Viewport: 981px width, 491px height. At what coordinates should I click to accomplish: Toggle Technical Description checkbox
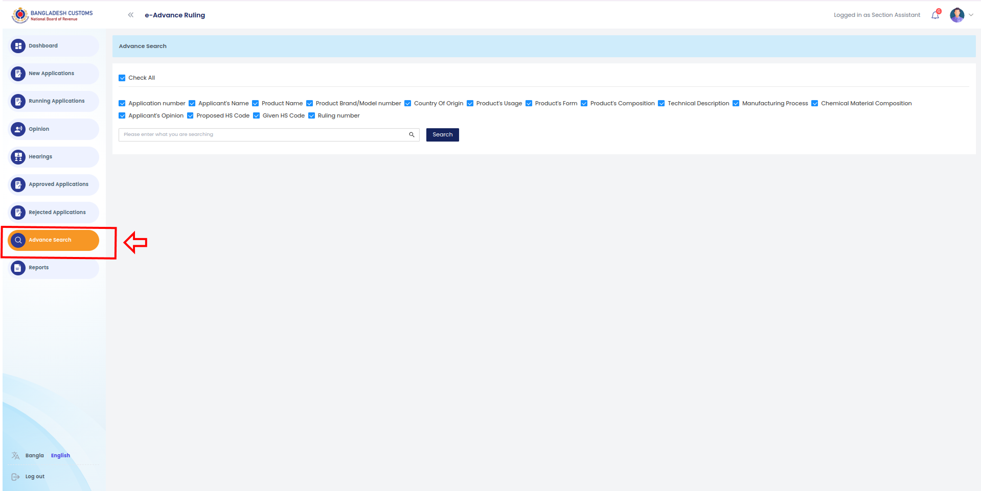tap(661, 104)
